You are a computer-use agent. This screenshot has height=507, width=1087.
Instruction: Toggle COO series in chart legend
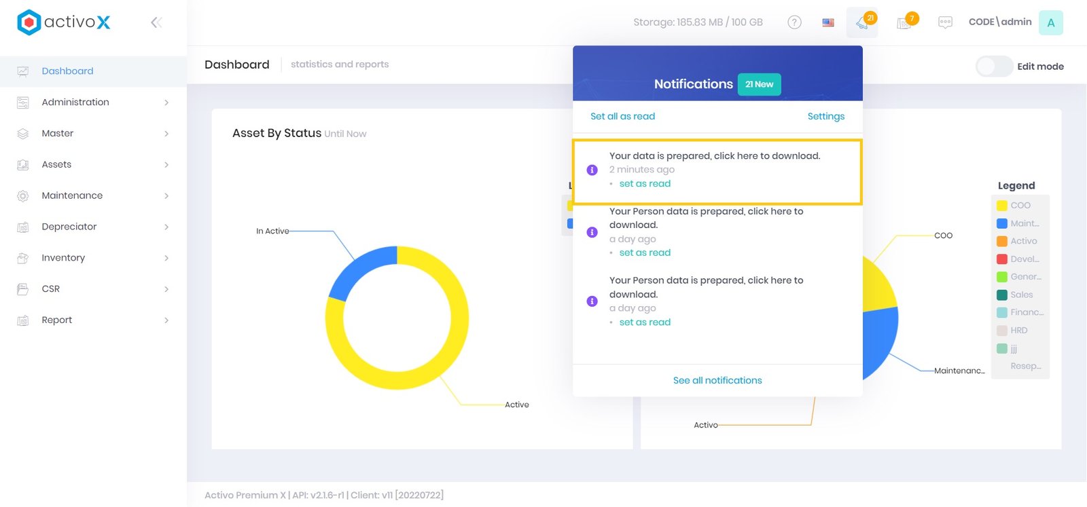[1020, 206]
